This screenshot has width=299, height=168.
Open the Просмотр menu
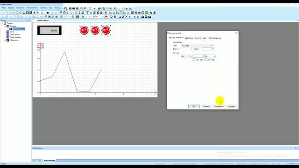pos(21,8)
